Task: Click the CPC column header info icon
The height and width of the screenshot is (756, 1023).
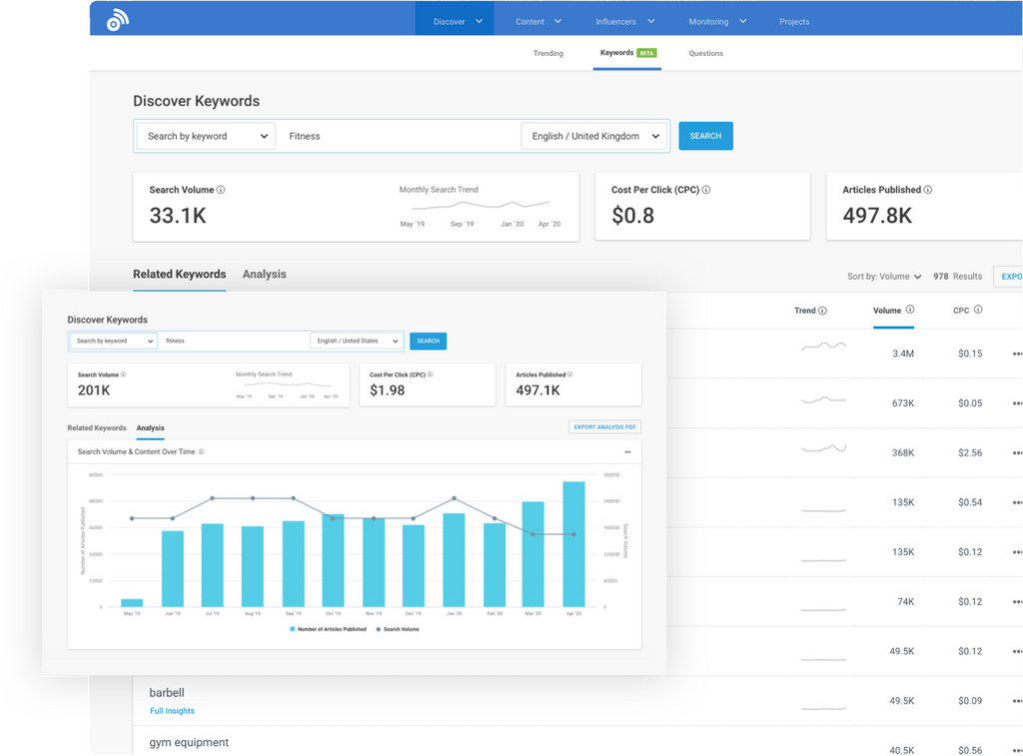Action: tap(978, 311)
